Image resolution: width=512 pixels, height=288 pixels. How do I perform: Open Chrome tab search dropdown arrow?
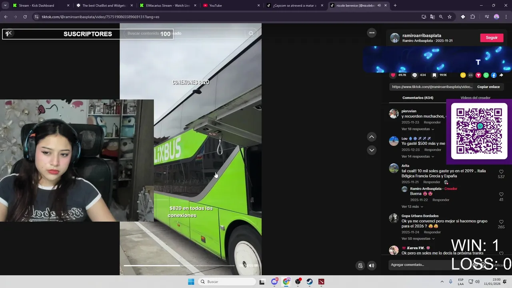(x=5, y=6)
